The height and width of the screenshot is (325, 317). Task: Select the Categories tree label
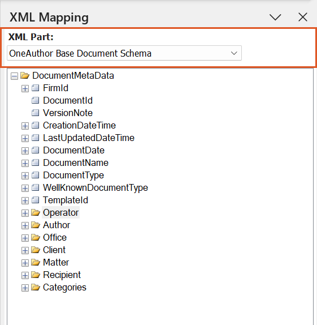(64, 288)
